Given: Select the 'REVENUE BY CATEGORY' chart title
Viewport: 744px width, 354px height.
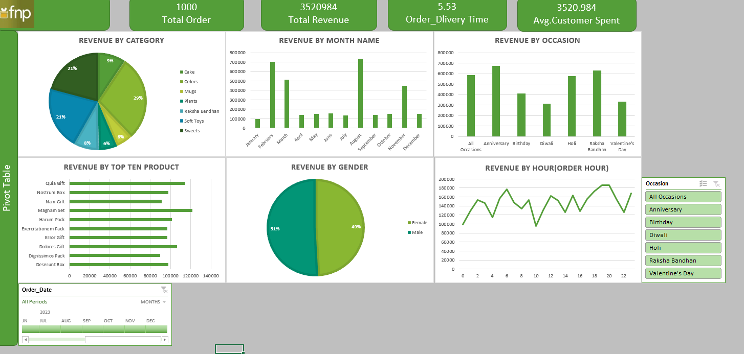Looking at the screenshot, I should [121, 40].
